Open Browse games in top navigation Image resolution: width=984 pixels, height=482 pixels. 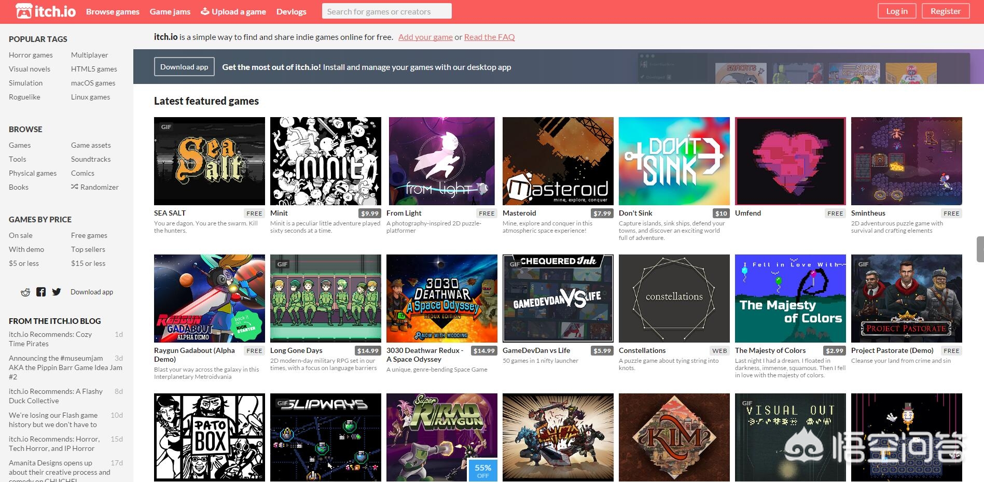[113, 11]
